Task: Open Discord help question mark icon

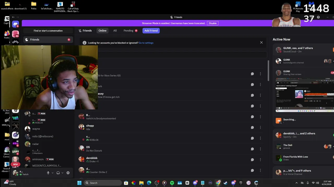Action: [x=318, y=17]
